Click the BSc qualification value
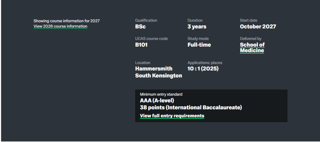Screen dimensions: 320x142 (x=140, y=27)
